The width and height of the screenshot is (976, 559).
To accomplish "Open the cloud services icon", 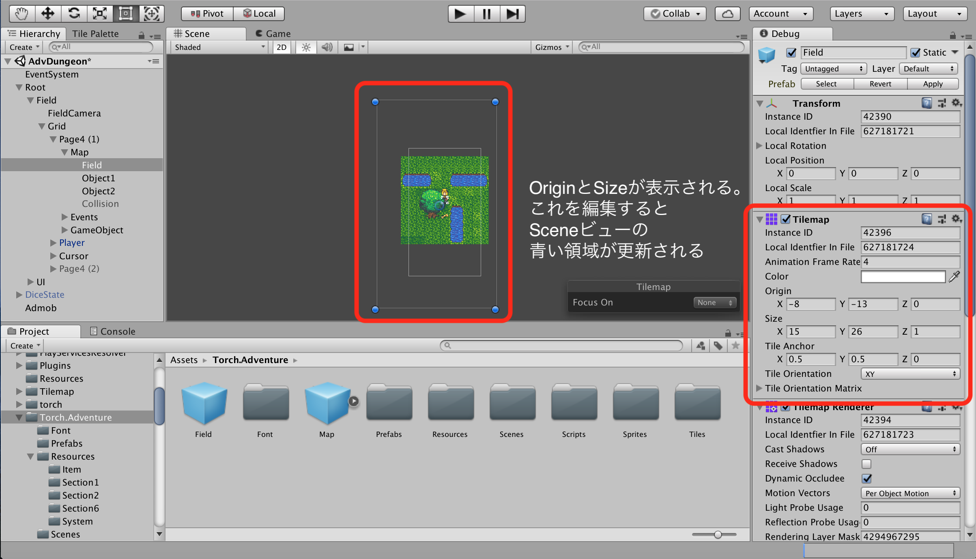I will [x=727, y=14].
